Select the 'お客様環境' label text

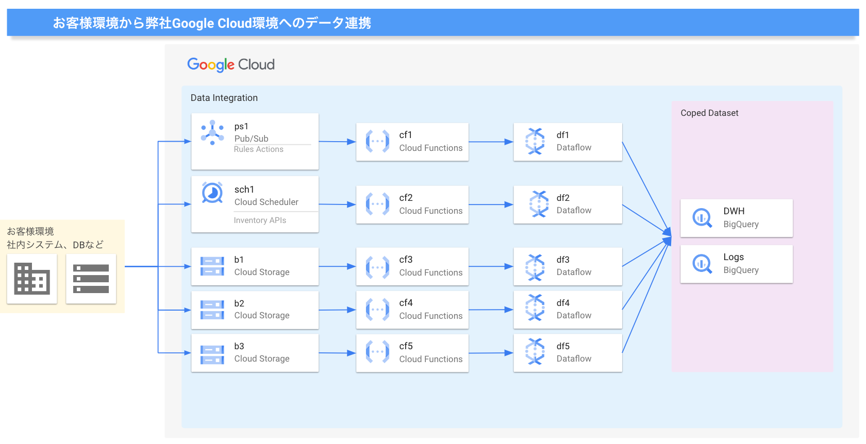(x=30, y=231)
